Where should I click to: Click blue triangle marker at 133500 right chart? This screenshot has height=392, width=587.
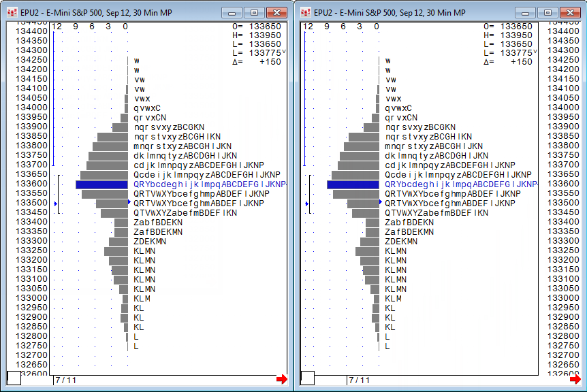pos(381,203)
